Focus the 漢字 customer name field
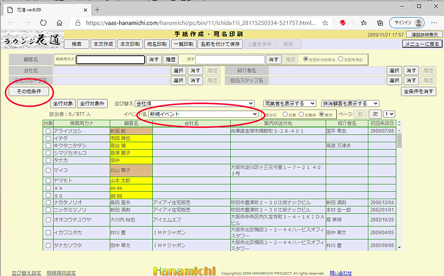 (x=230, y=60)
